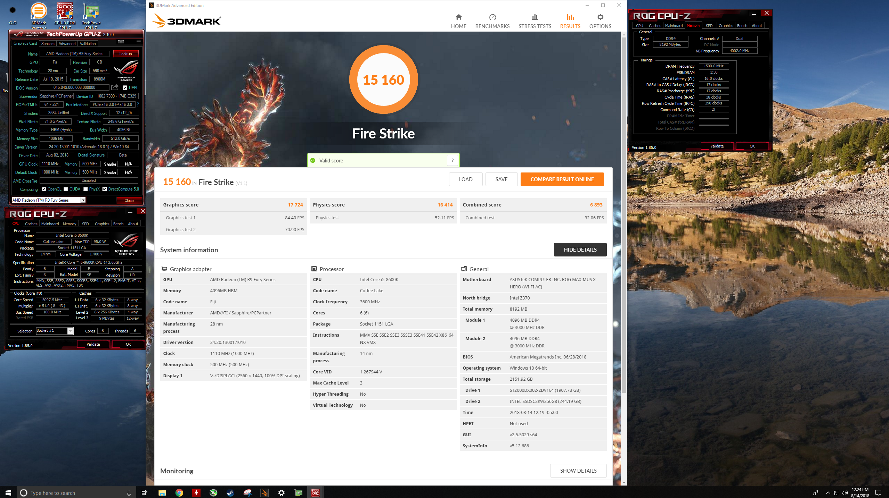Click the 3DMark scrollbar down arrow
This screenshot has height=498, width=889.
point(624,482)
